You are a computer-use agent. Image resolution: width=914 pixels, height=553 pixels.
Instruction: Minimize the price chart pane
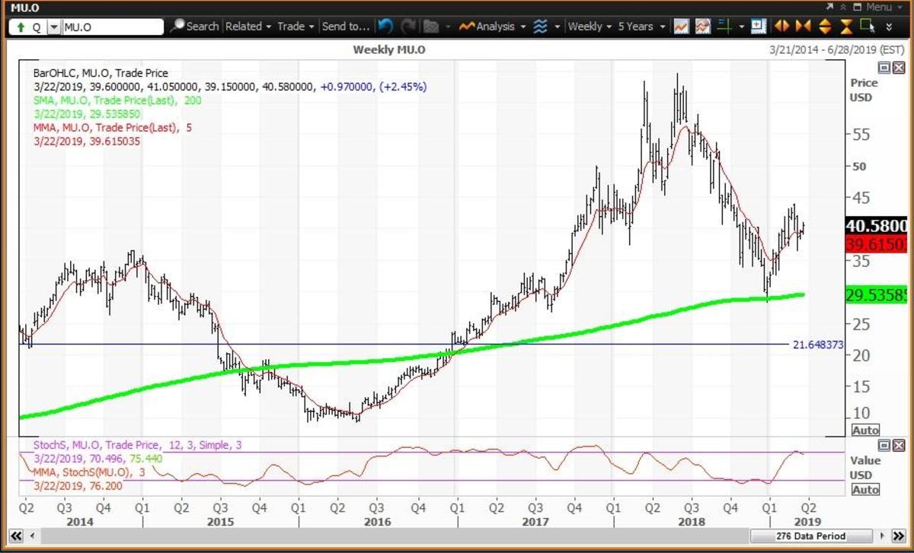click(x=884, y=68)
